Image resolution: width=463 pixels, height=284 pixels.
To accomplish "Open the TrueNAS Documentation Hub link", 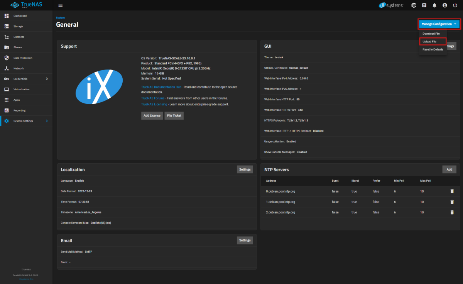I will (161, 87).
